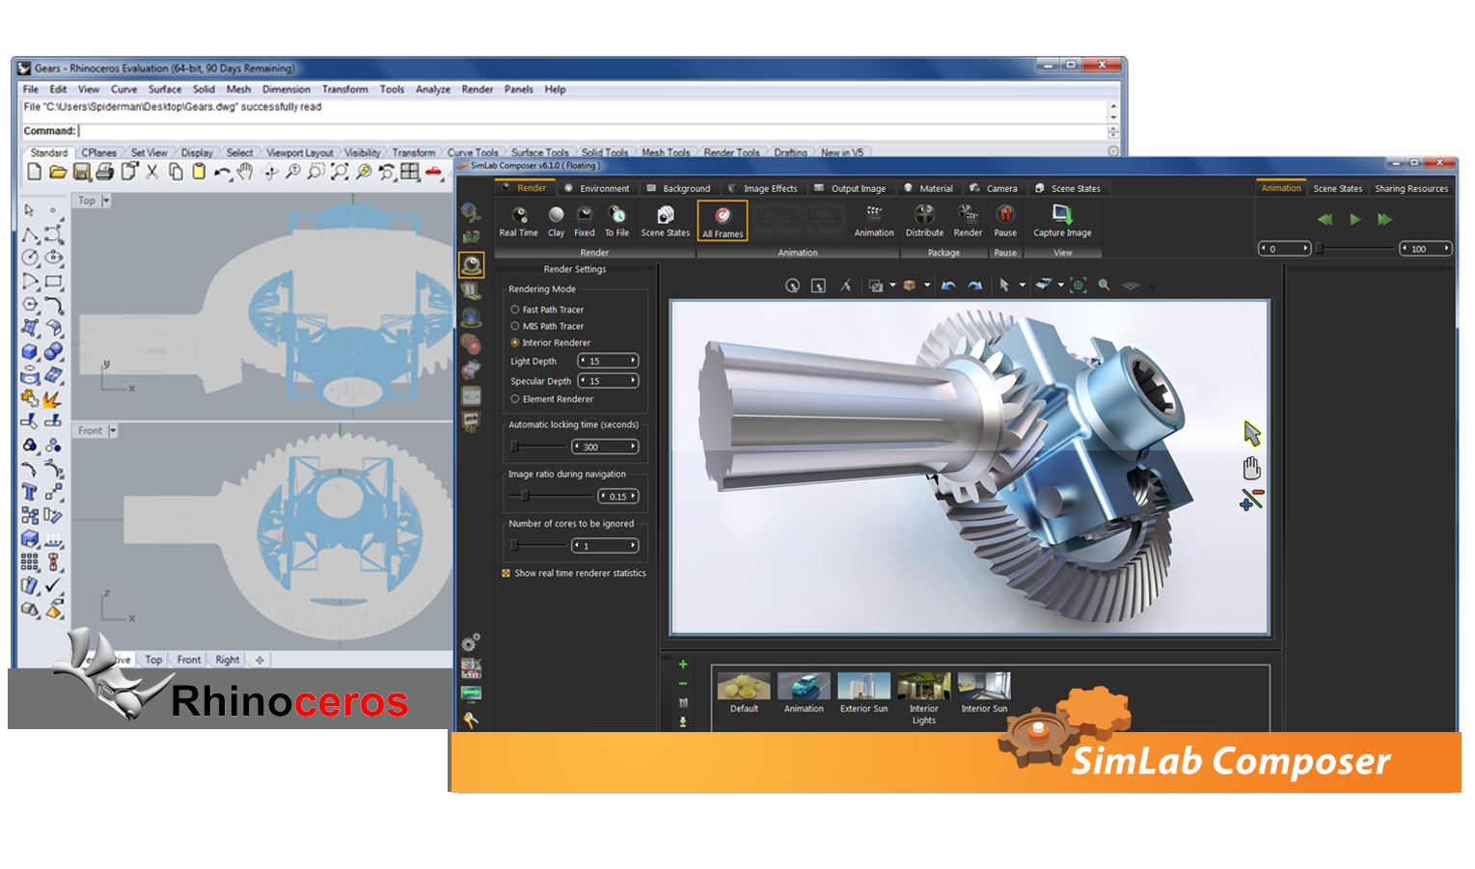Select the Real Time render mode icon

coord(518,220)
